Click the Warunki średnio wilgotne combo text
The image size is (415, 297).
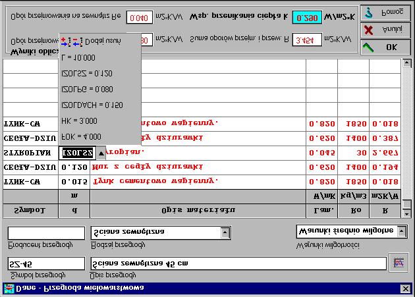click(346, 231)
